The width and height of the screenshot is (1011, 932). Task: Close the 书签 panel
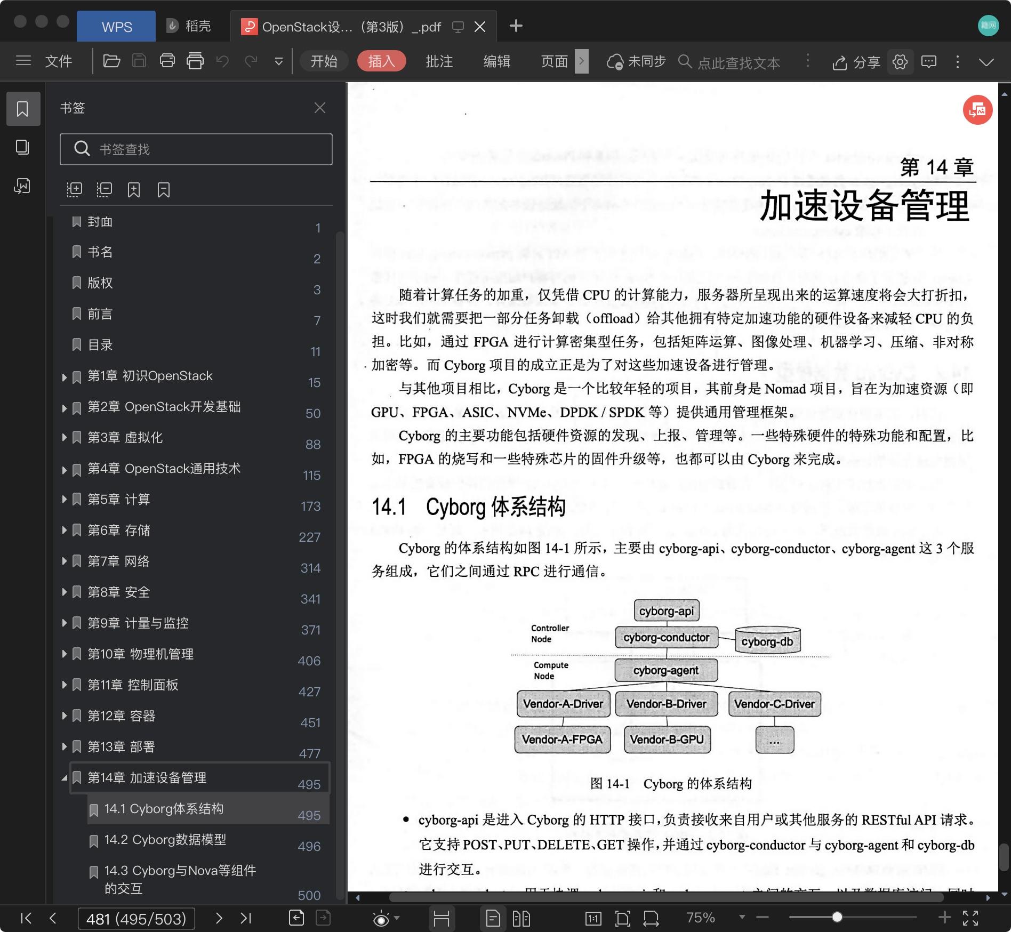[x=320, y=108]
